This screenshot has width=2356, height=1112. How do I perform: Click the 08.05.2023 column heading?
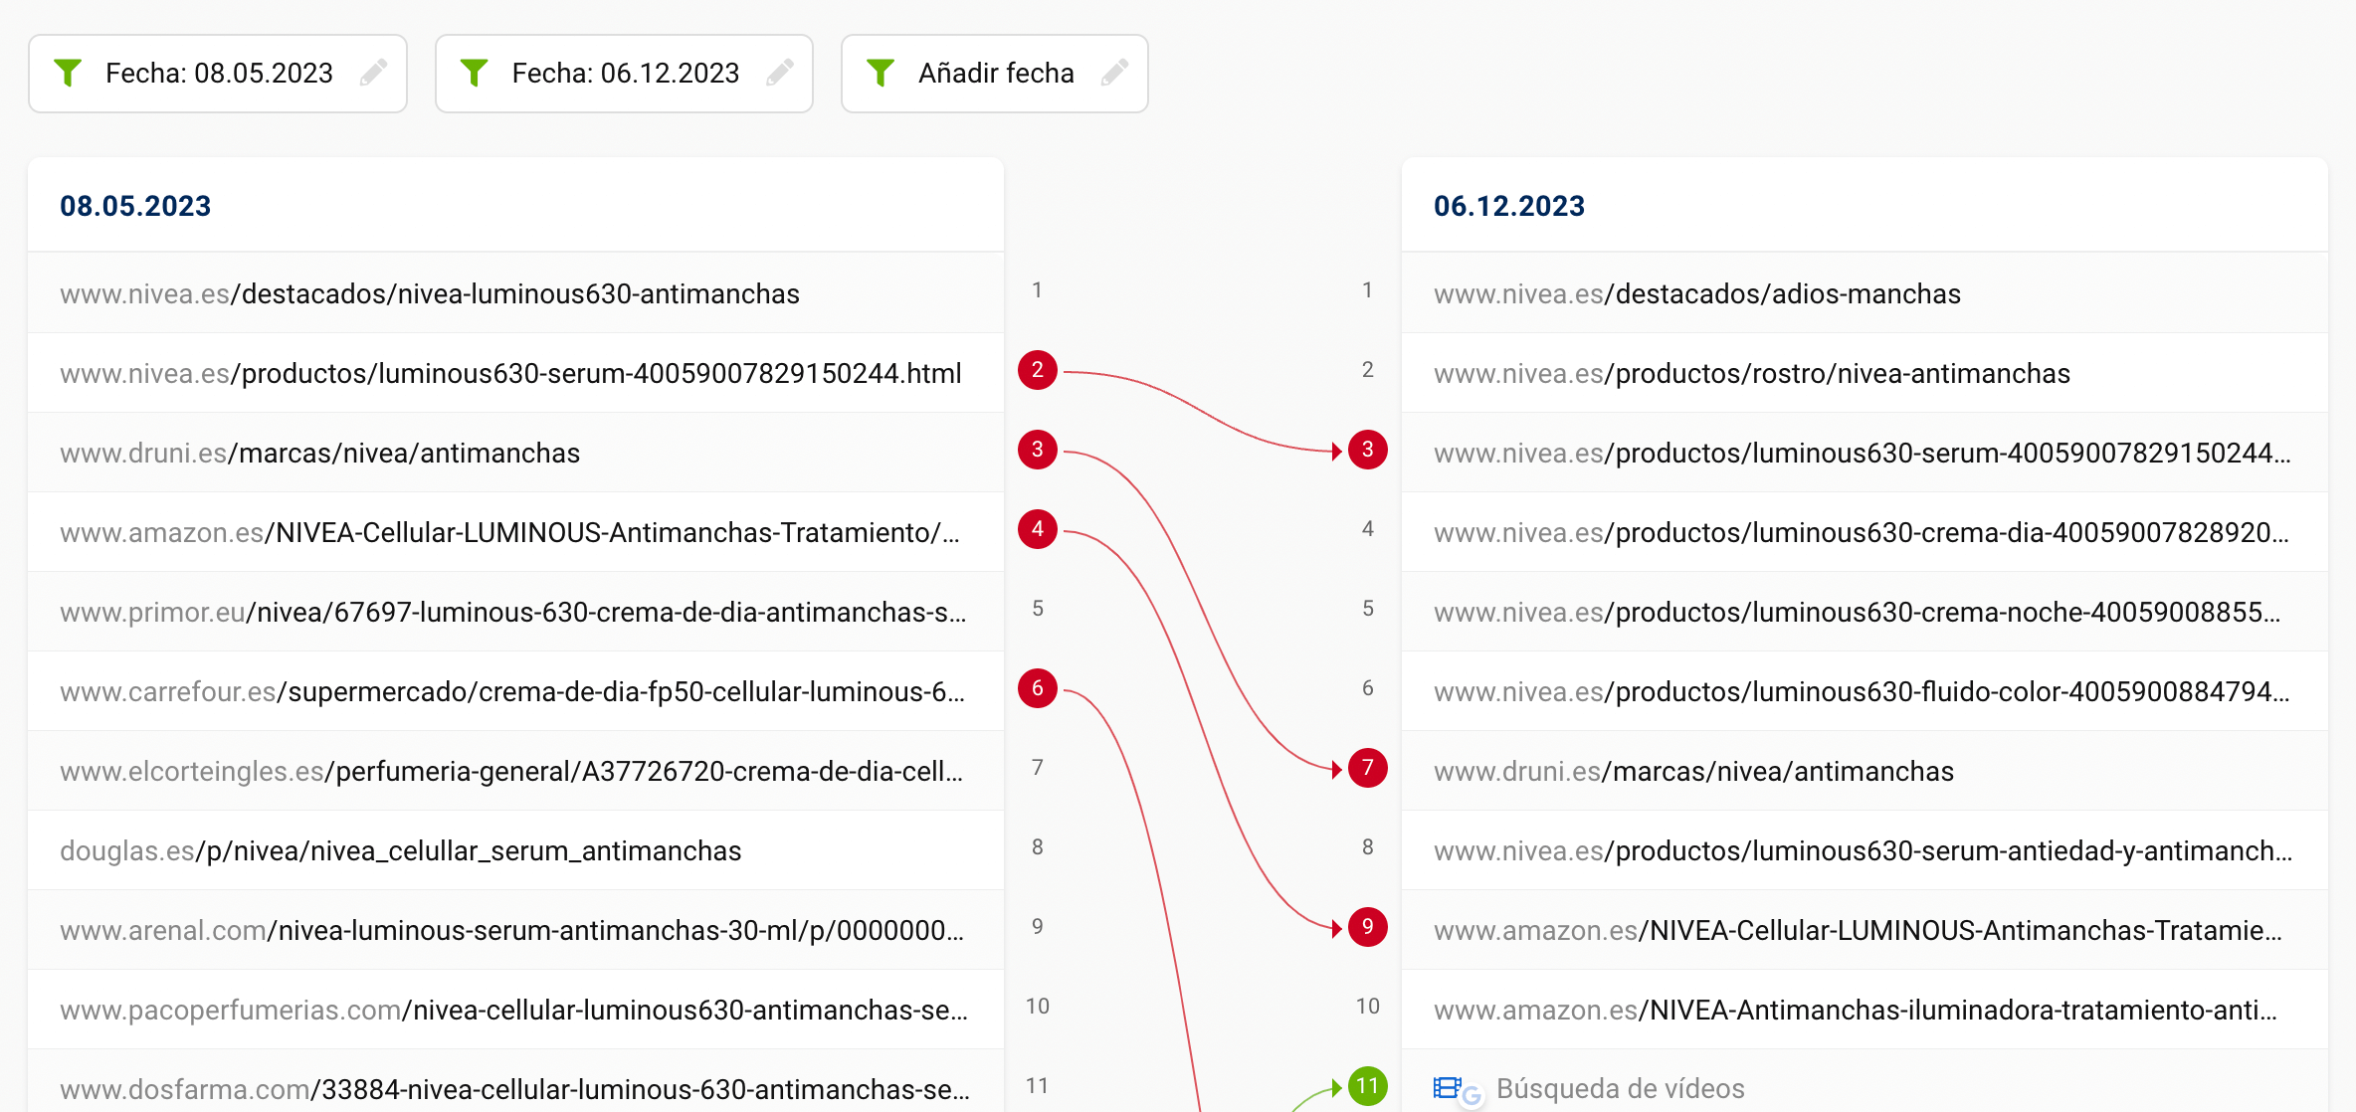(135, 206)
